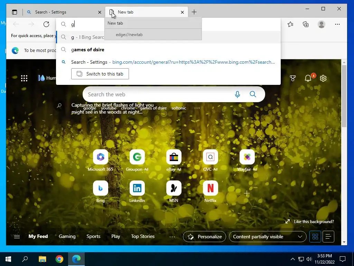
Task: Open the eBay quick link
Action: click(174, 160)
